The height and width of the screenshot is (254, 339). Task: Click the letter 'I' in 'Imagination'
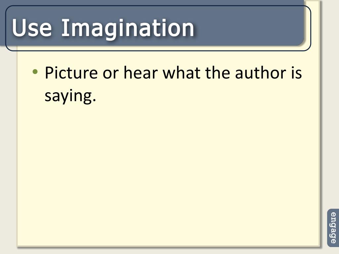(64, 28)
